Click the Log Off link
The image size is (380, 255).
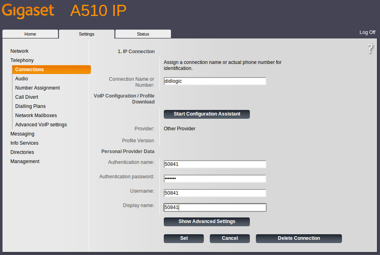click(x=367, y=32)
